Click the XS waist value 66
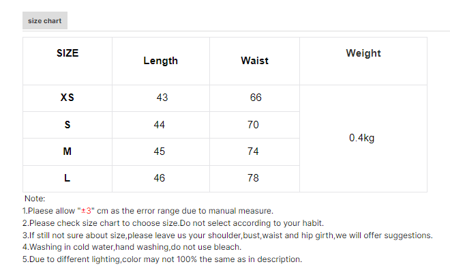The width and height of the screenshot is (450, 273). pos(256,98)
